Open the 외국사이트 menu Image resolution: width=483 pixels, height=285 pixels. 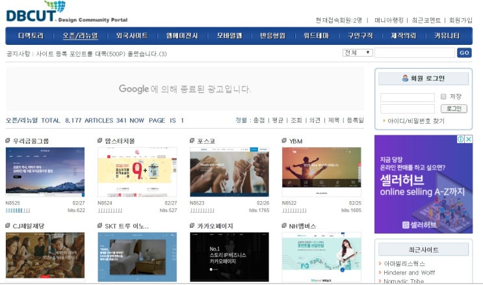click(x=132, y=36)
